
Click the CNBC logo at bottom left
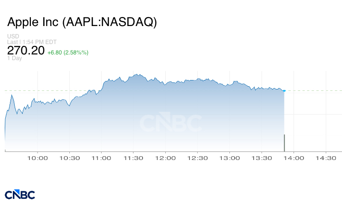coord(19,195)
